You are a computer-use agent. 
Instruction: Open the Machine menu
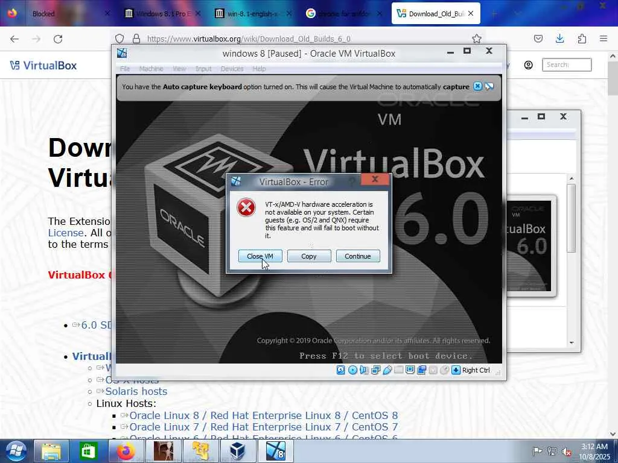coord(151,69)
